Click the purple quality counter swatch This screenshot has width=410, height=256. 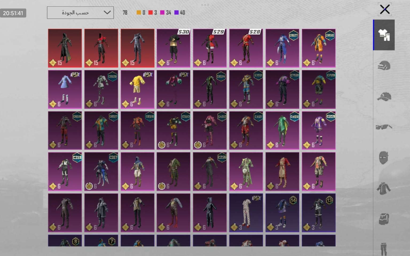pyautogui.click(x=176, y=13)
